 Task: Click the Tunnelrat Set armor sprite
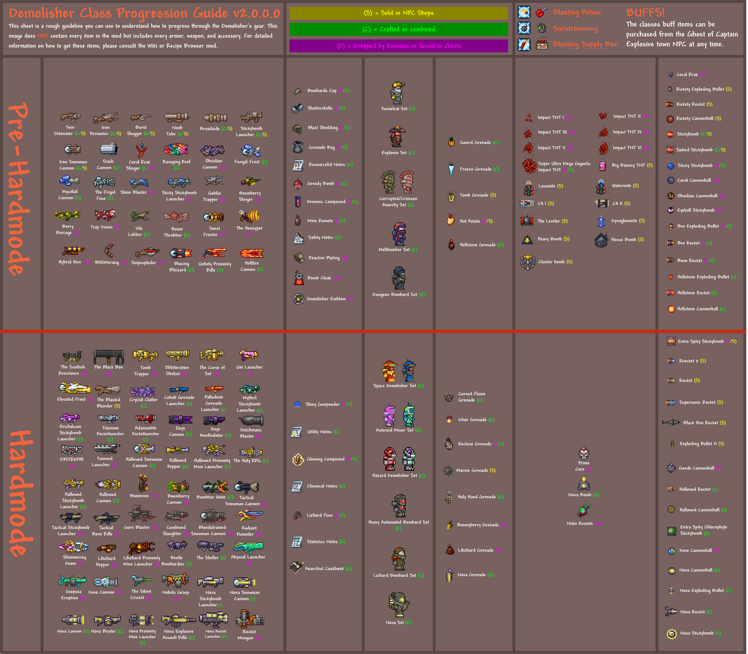pos(397,93)
